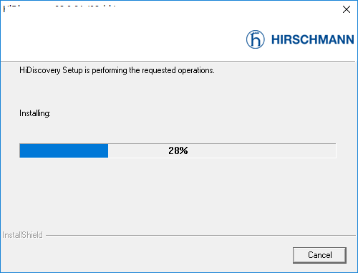Click the Hirschmann circular h logo
Screen dimensions: 358x273
(x=255, y=39)
